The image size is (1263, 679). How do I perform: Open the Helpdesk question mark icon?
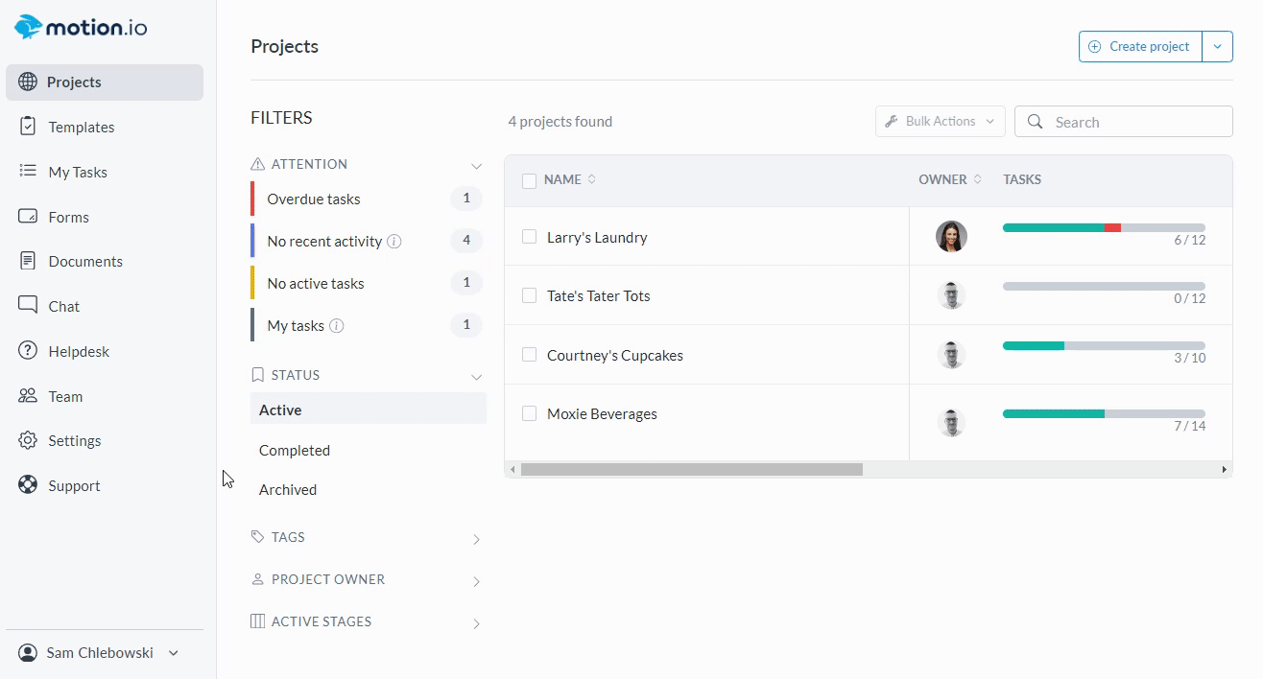[x=28, y=351]
